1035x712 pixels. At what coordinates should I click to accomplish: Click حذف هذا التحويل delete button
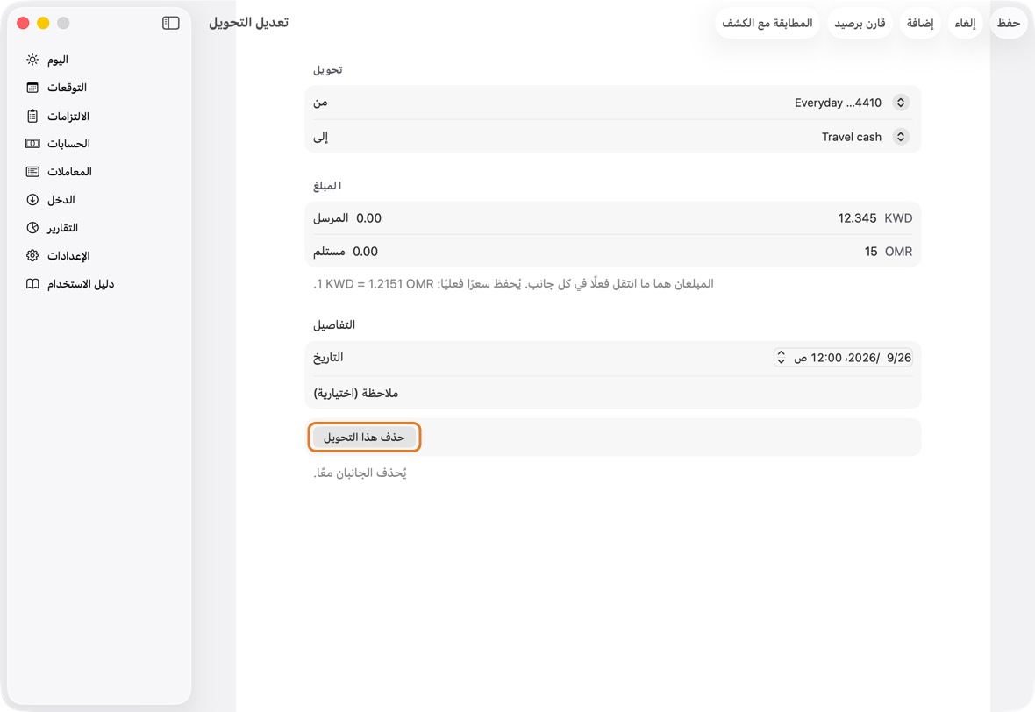point(364,438)
